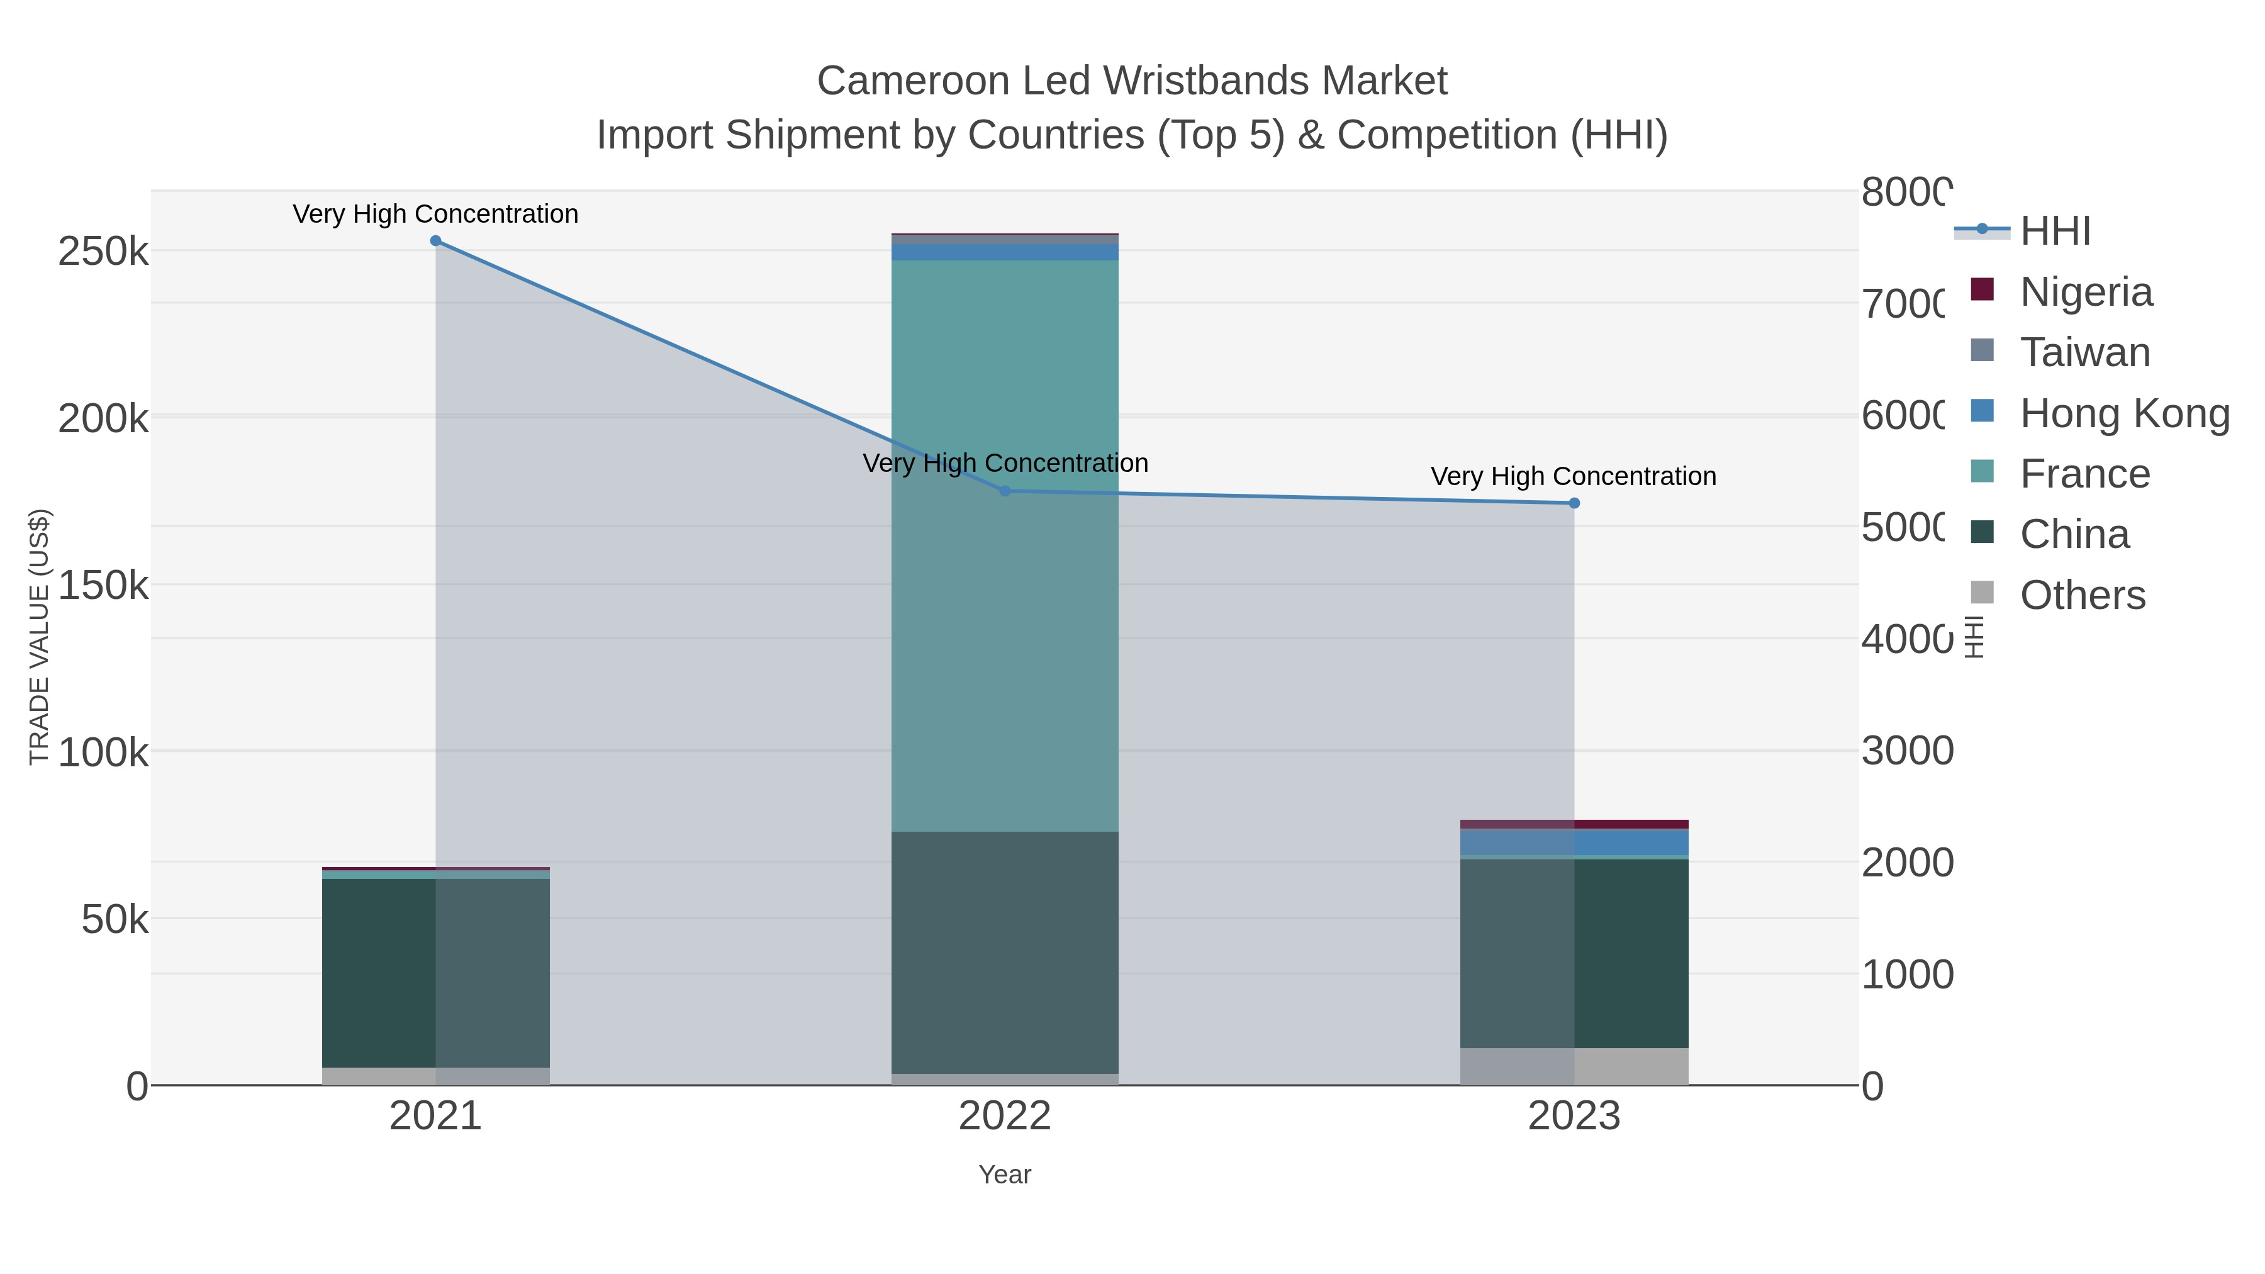Click the 2022 x-axis label
Viewport: 2265px width, 1274px height.
pos(1005,1117)
